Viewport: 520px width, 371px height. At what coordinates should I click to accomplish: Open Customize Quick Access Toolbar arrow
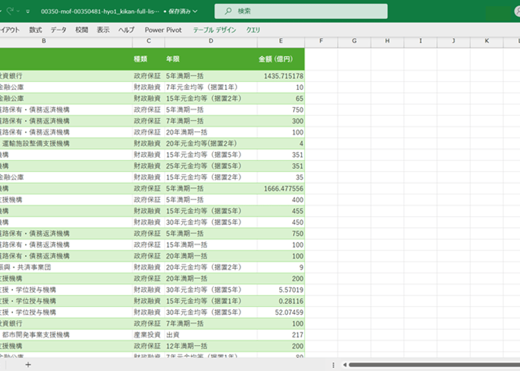28,11
